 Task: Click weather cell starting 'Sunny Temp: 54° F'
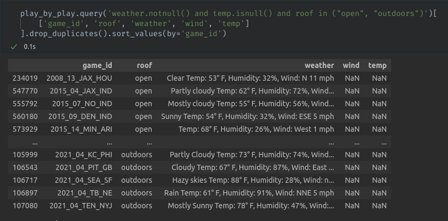[247, 116]
